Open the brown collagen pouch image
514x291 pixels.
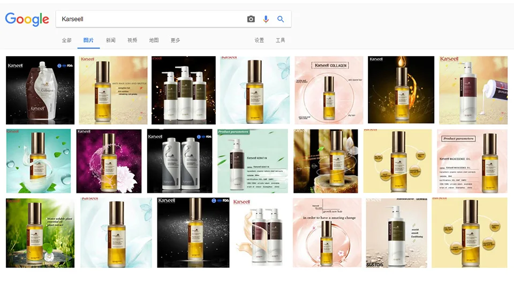[40, 90]
